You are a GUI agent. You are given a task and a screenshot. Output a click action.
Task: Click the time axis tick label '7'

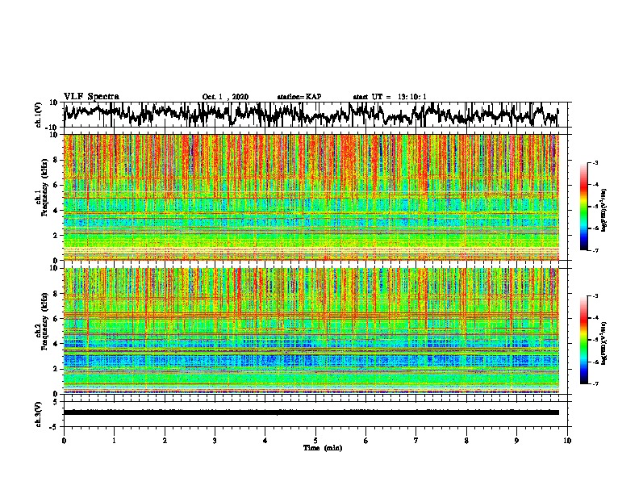pos(416,441)
